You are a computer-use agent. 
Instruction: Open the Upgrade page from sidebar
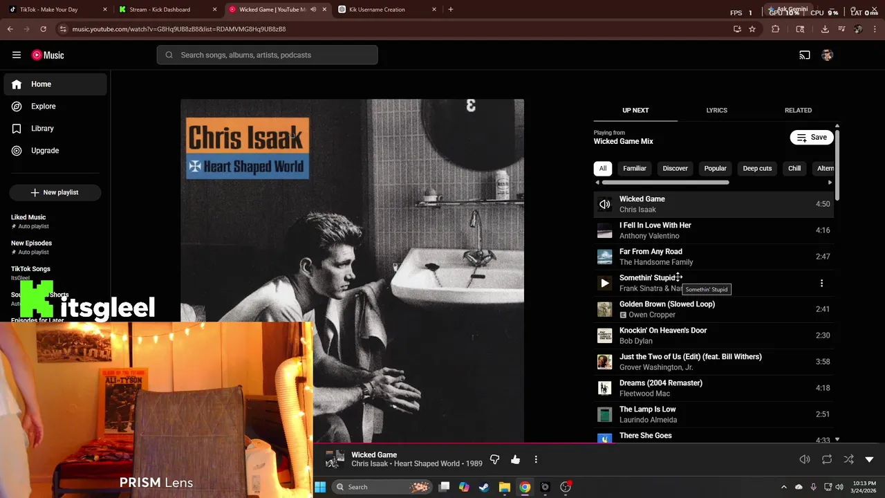[x=55, y=151]
